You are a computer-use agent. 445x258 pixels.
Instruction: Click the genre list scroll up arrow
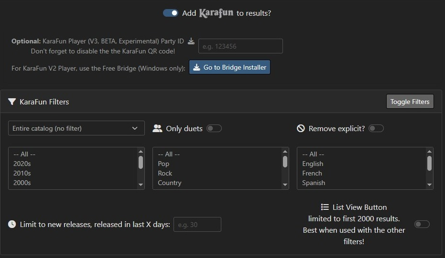285,152
